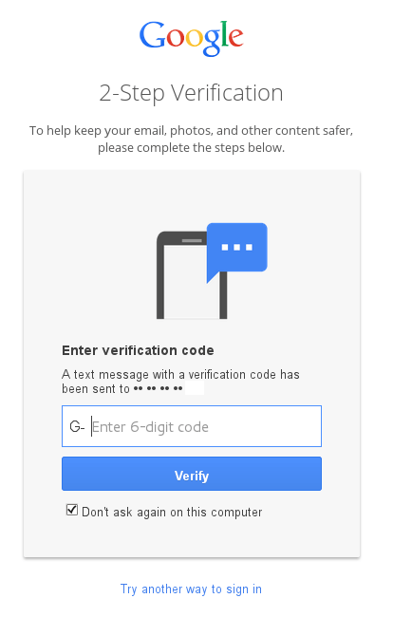The width and height of the screenshot is (393, 617).
Task: Focus the 6-digit code input field
Action: click(x=192, y=426)
